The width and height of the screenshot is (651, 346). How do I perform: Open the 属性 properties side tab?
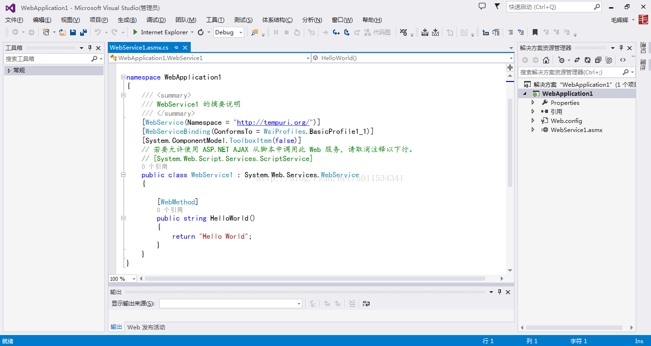(x=643, y=65)
